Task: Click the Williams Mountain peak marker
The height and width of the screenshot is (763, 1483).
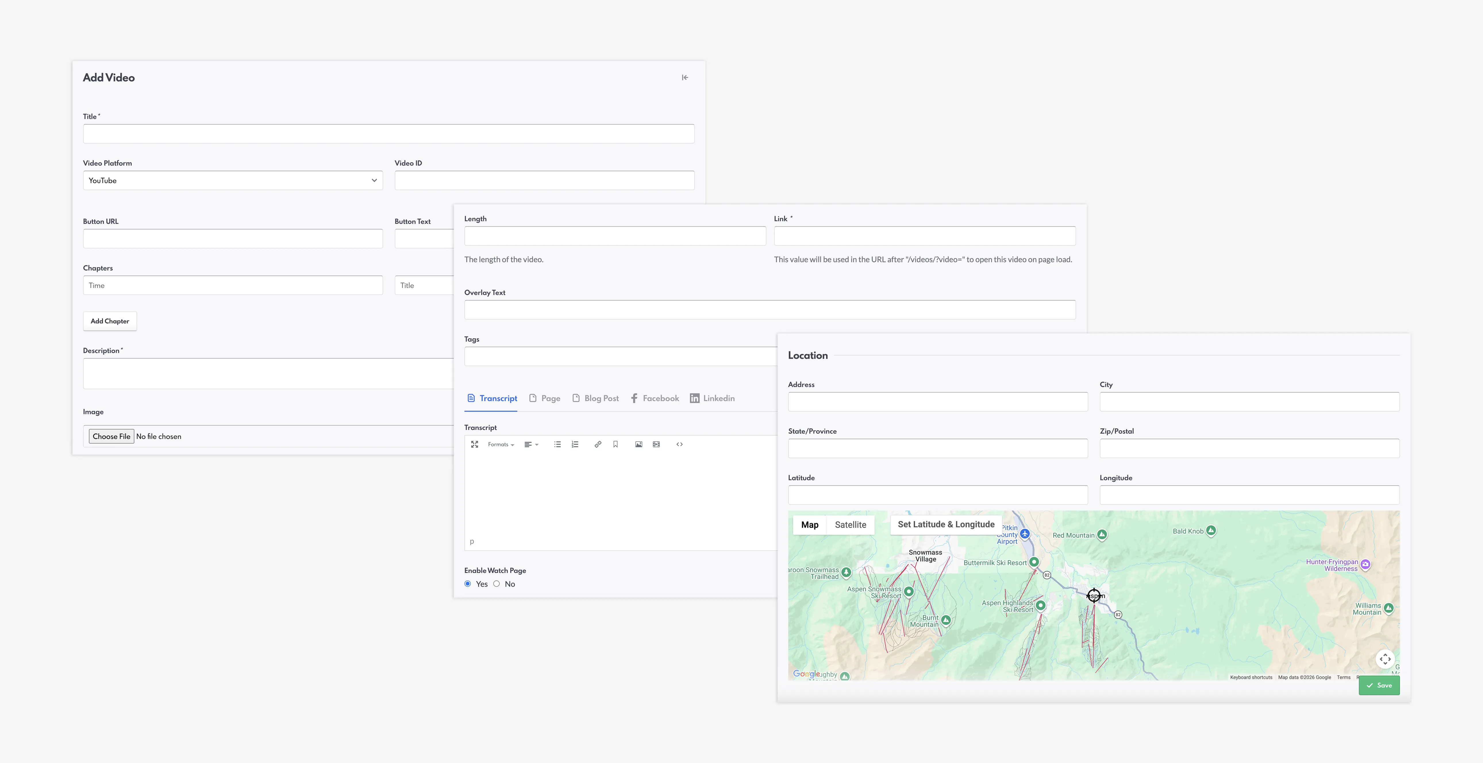Action: click(x=1388, y=608)
